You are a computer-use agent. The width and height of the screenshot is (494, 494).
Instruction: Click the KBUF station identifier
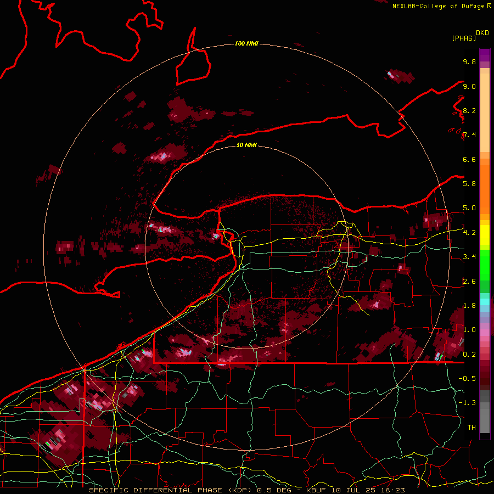[x=317, y=490]
